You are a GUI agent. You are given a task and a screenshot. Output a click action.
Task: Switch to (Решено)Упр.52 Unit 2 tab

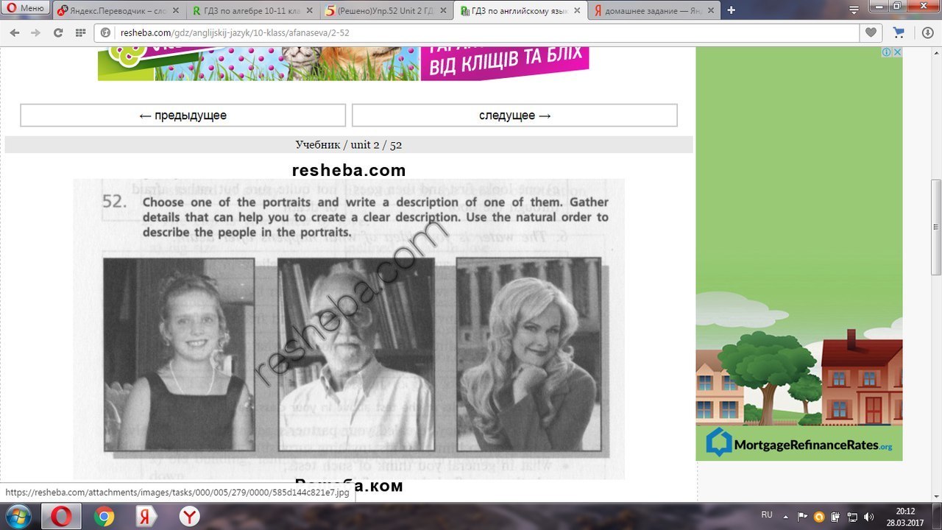(385, 10)
